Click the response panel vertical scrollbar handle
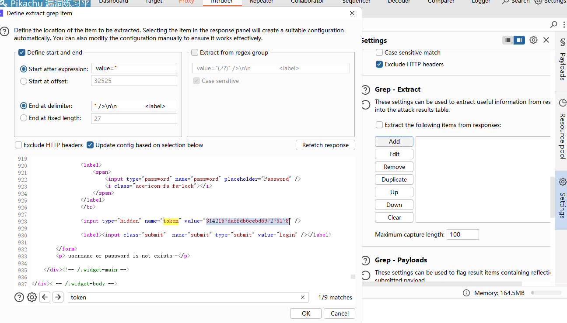 click(353, 277)
